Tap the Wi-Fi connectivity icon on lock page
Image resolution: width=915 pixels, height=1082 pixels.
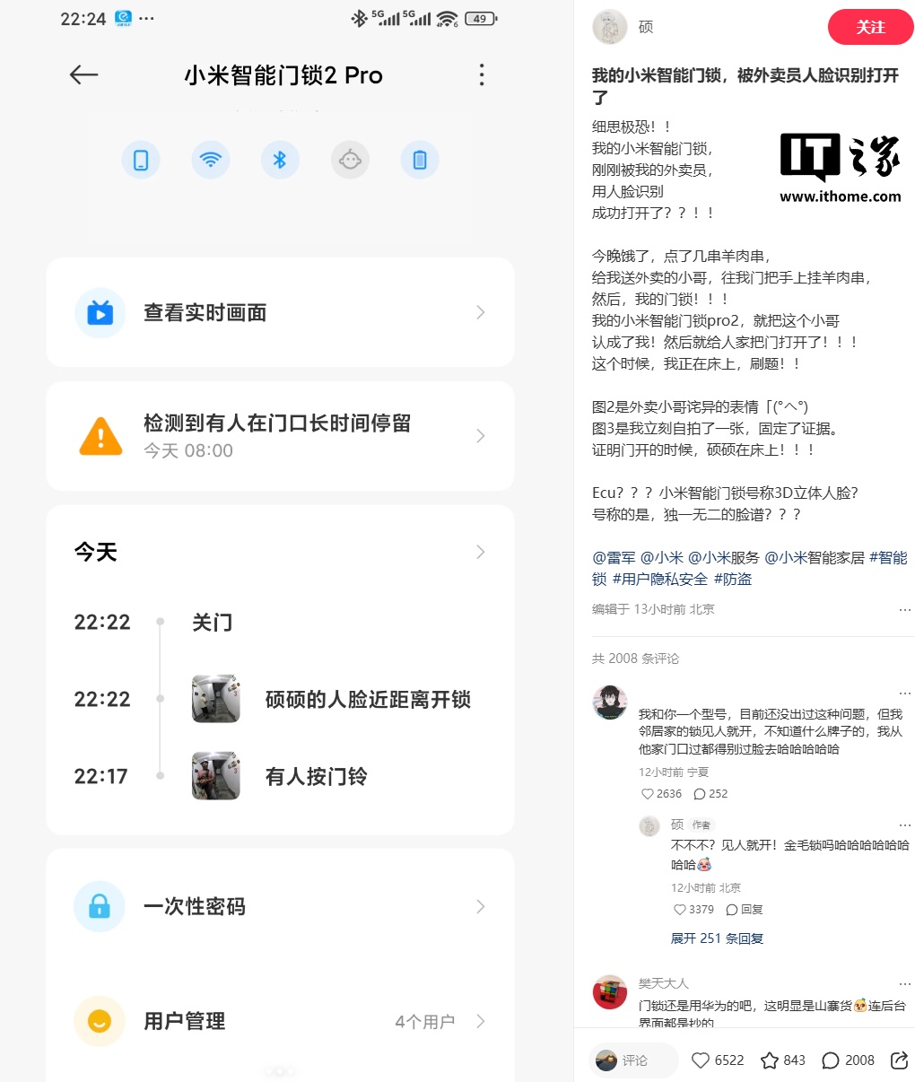click(x=210, y=159)
